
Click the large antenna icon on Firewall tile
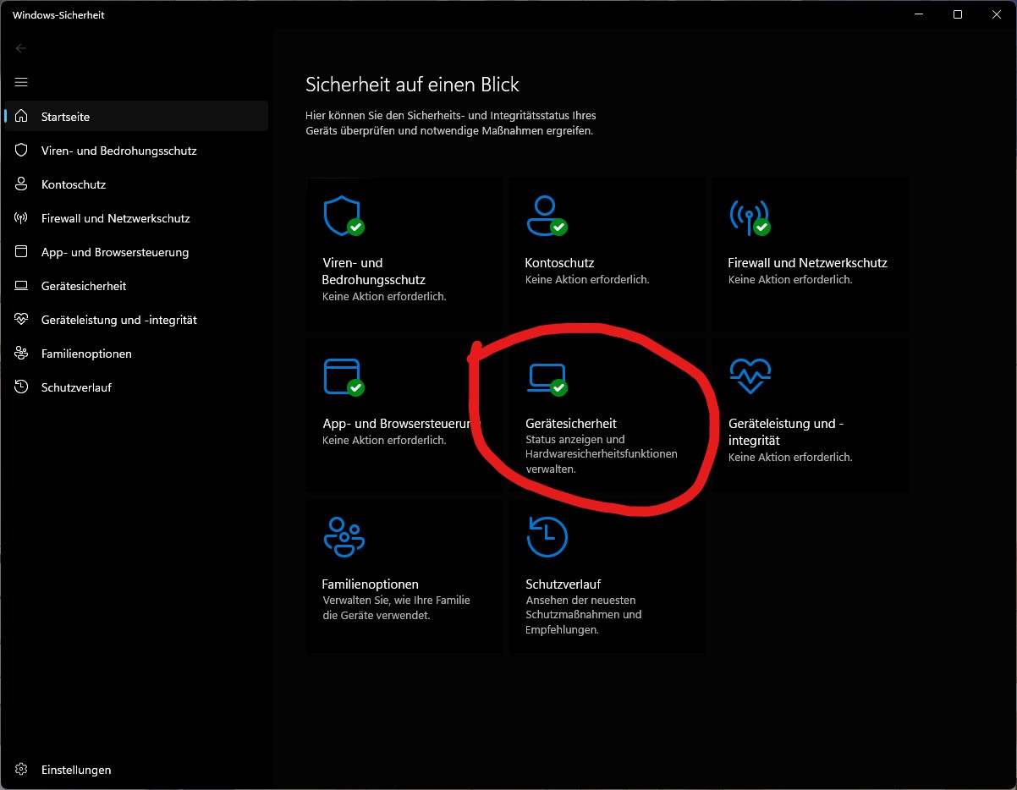coord(749,217)
